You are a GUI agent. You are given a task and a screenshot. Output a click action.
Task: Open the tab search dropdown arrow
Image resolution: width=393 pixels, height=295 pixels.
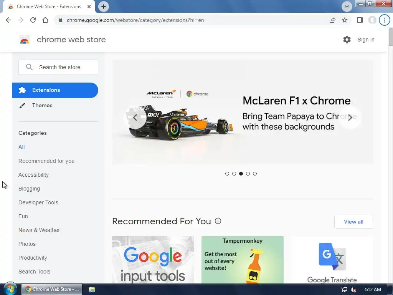point(347,7)
